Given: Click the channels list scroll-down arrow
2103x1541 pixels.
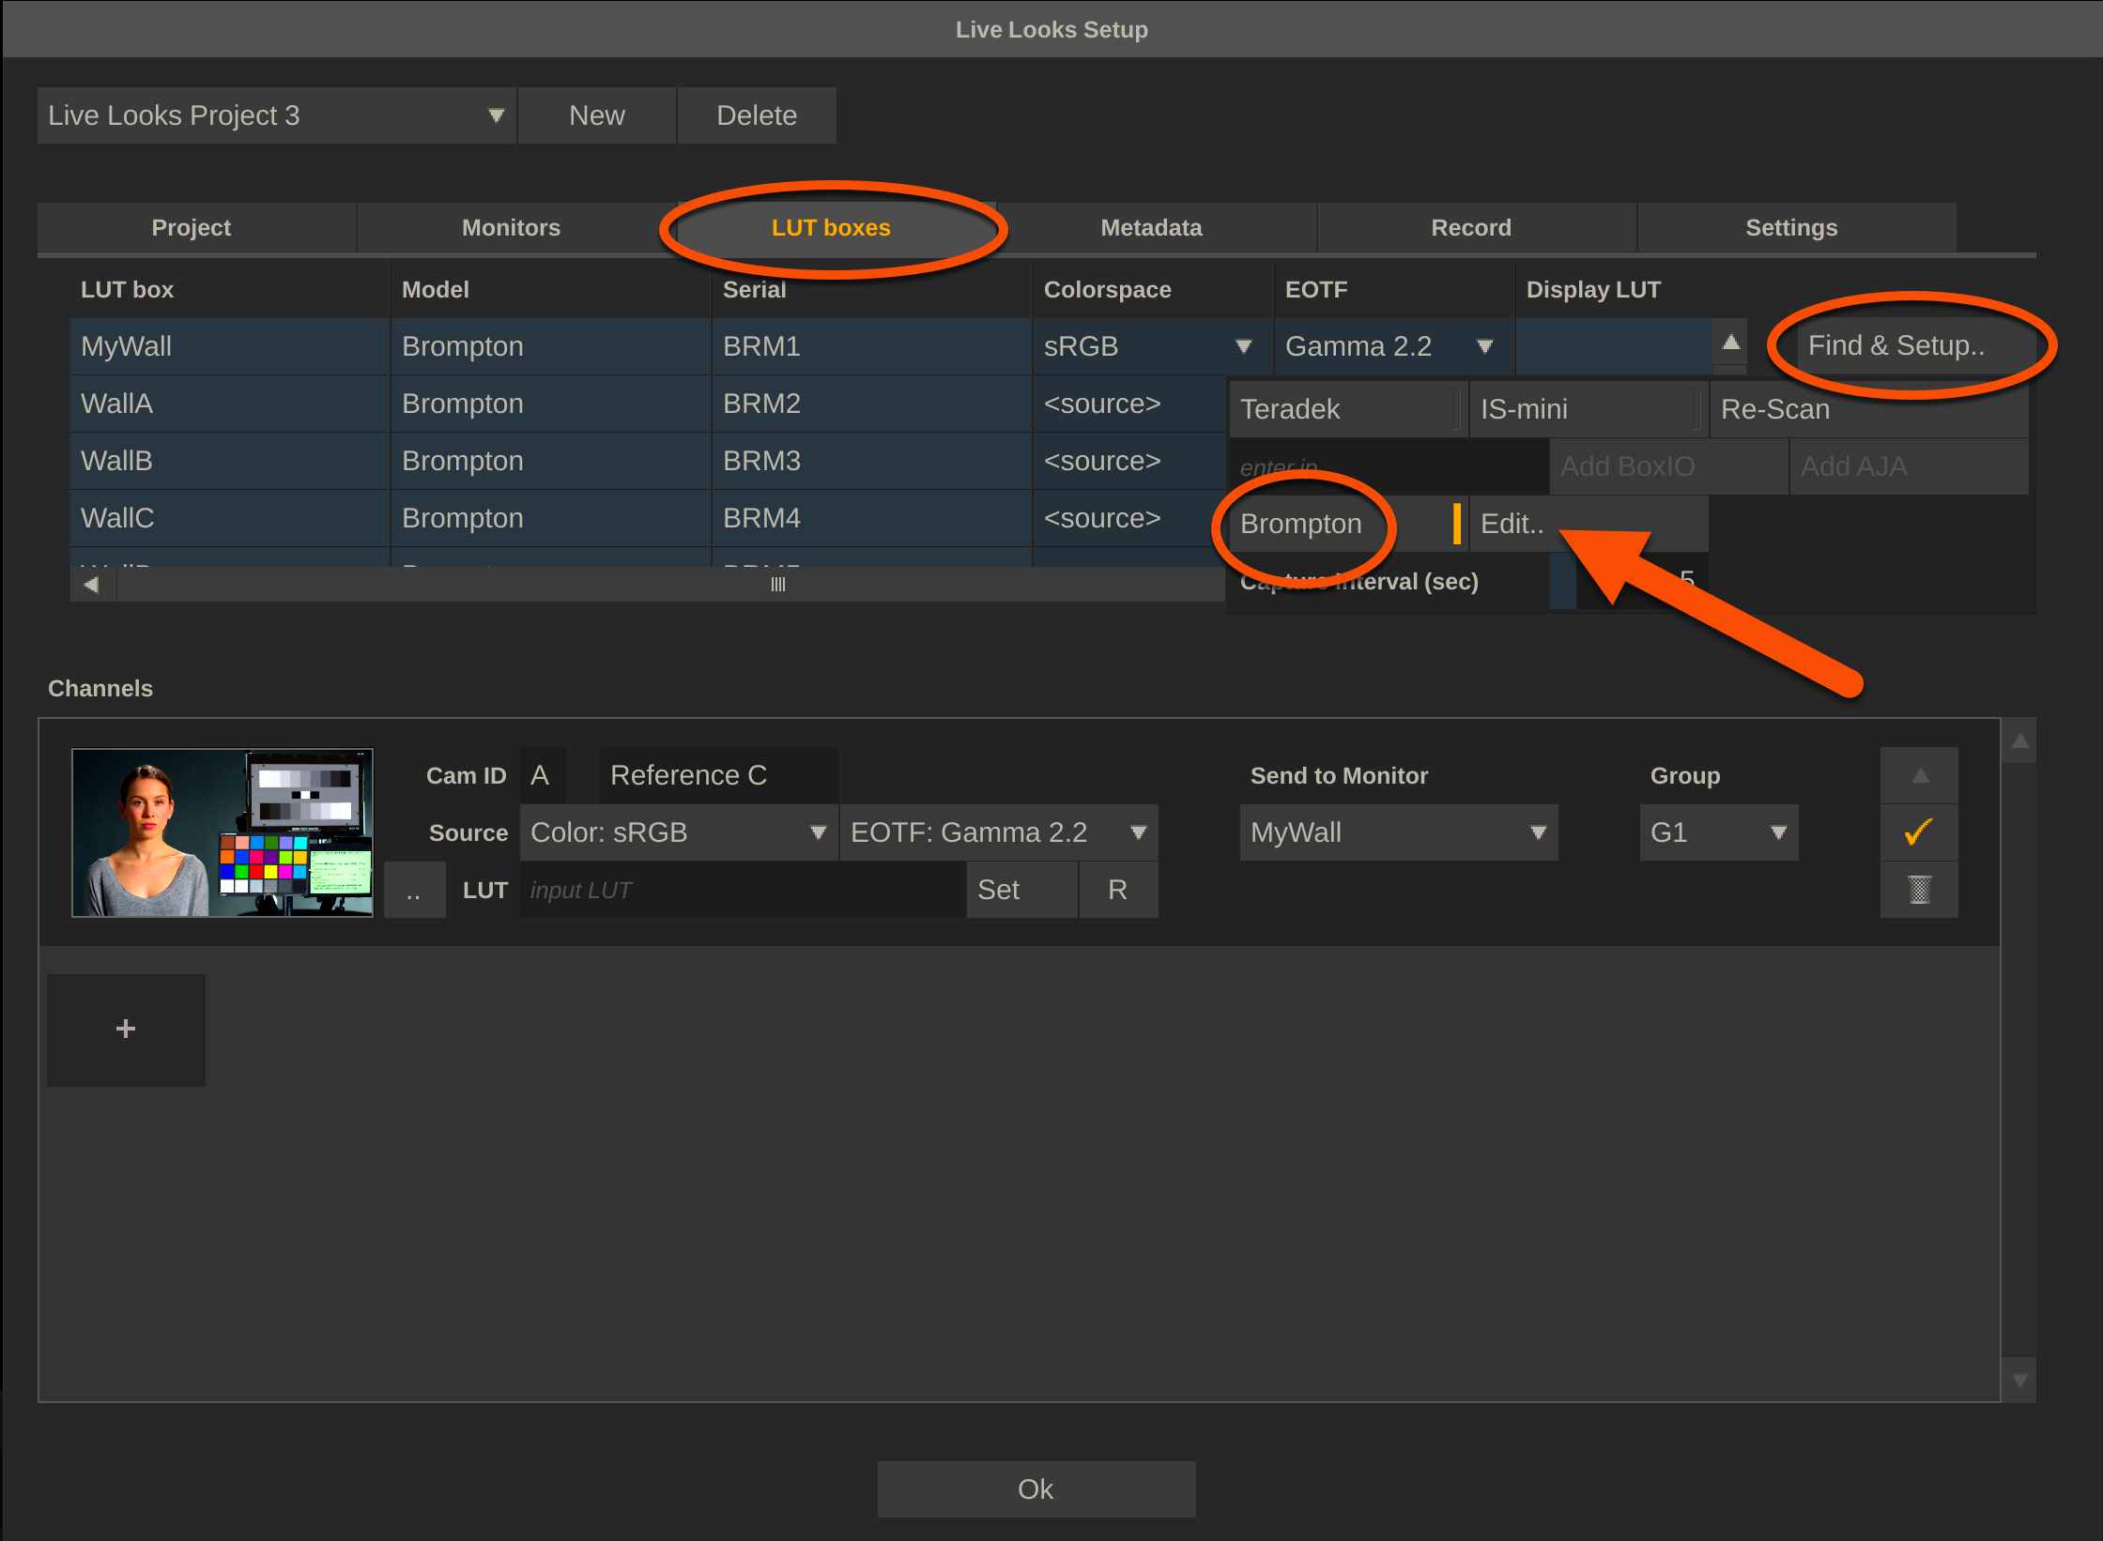Looking at the screenshot, I should 2019,1381.
